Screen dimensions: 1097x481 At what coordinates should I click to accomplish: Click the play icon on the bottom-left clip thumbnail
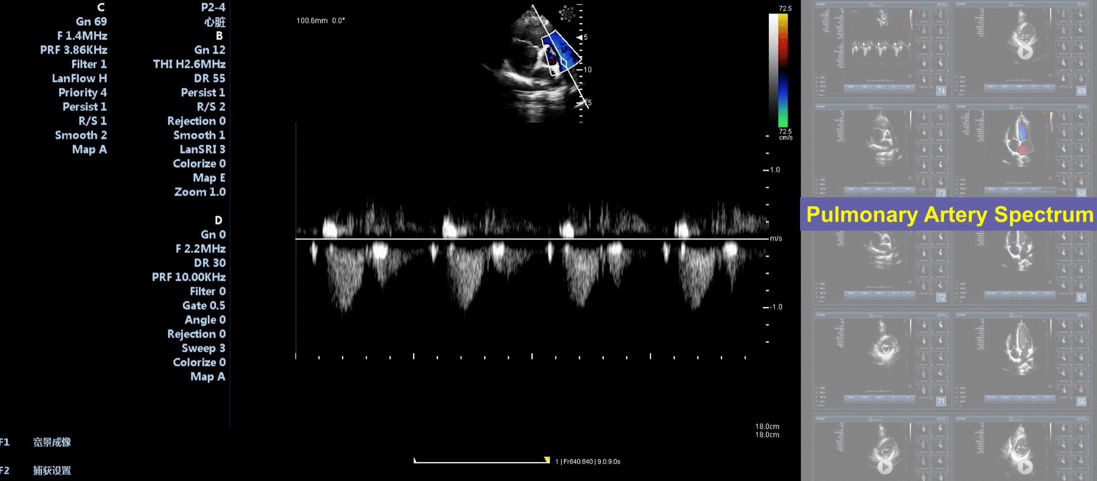(885, 466)
